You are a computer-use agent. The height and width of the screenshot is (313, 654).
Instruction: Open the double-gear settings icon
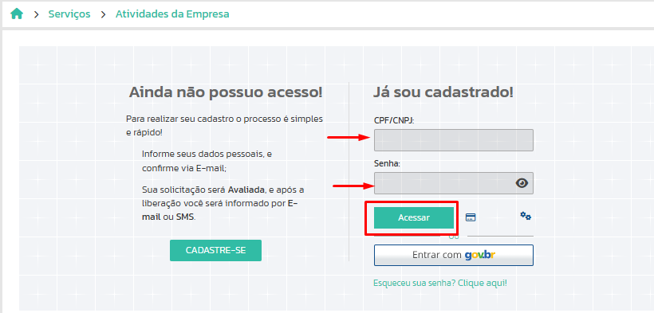click(x=526, y=216)
